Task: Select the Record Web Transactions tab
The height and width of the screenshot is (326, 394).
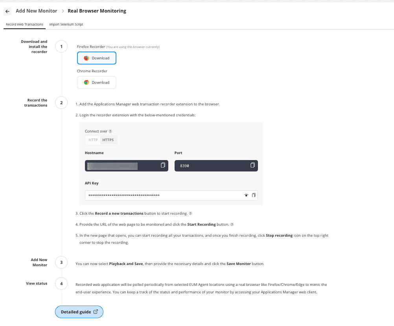Action: click(x=25, y=24)
